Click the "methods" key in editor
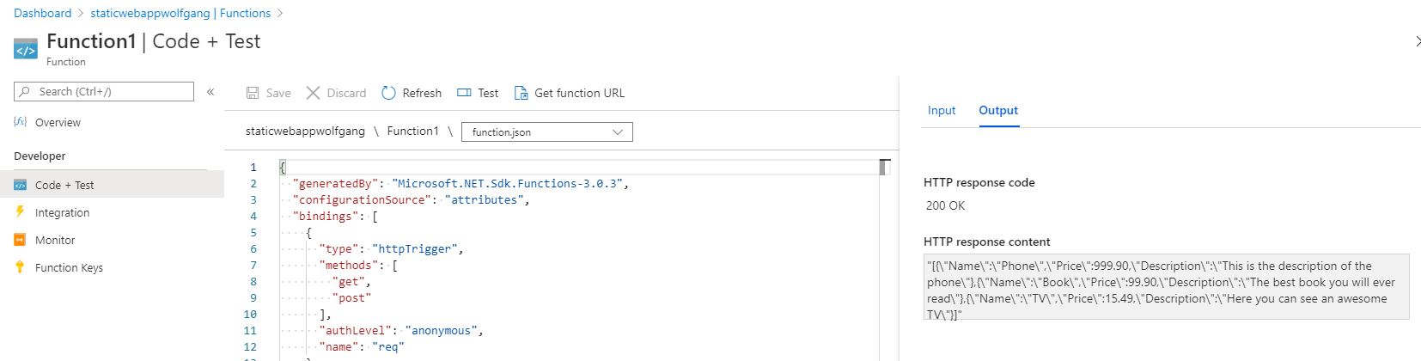Screen dimensions: 1421x361 pyautogui.click(x=349, y=266)
